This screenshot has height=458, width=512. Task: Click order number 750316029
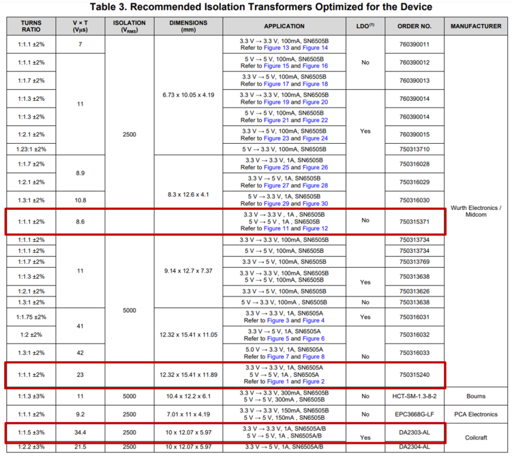tap(415, 182)
